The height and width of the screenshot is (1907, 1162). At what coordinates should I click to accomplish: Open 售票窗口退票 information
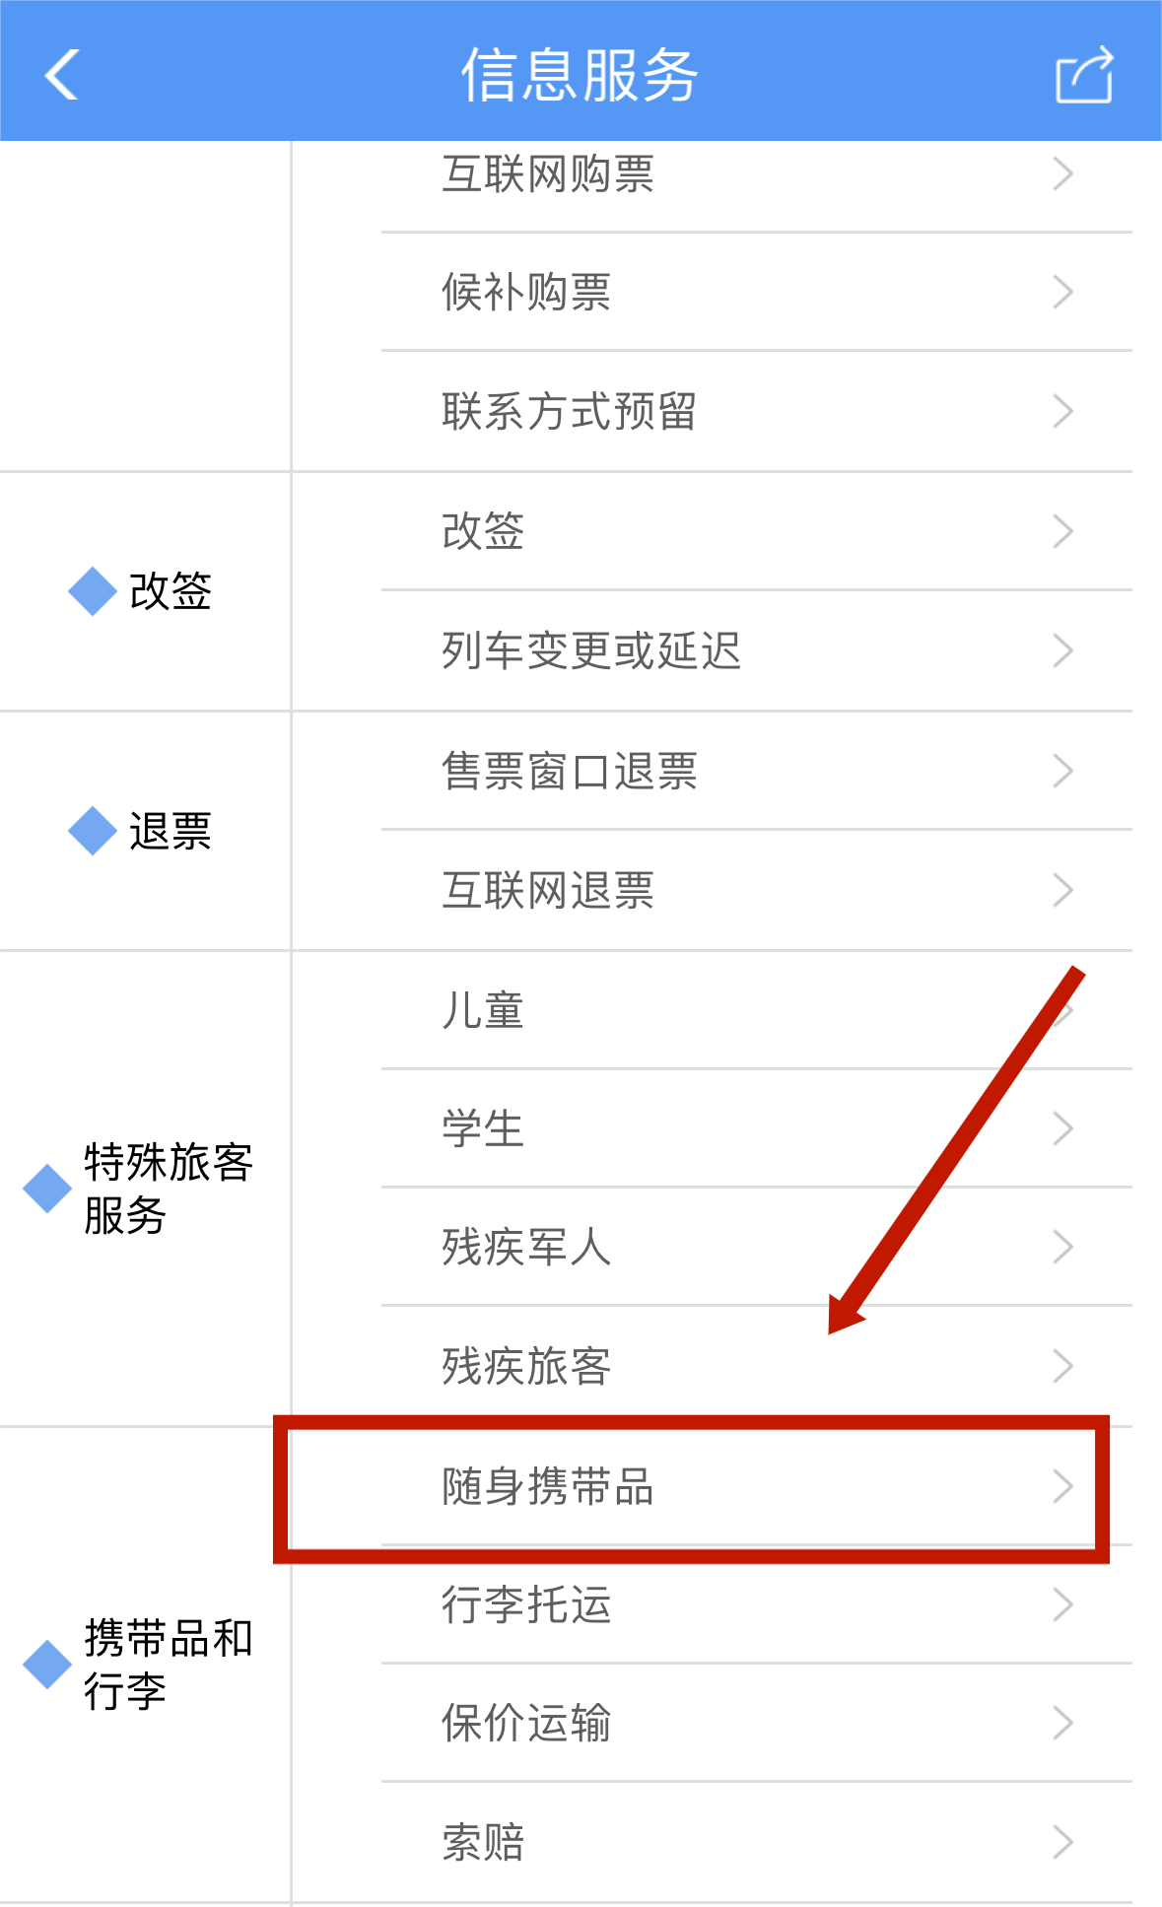click(756, 771)
